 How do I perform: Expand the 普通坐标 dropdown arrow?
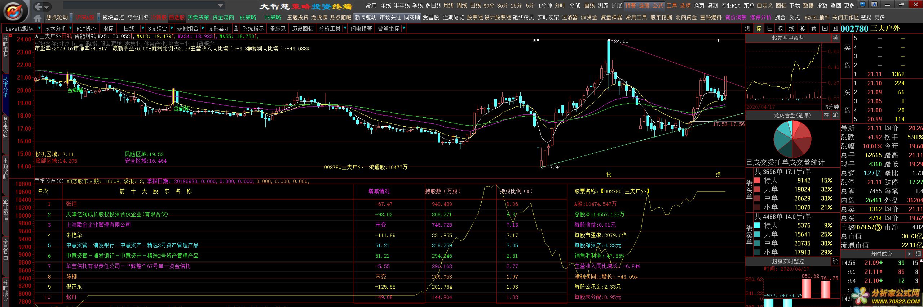403,28
